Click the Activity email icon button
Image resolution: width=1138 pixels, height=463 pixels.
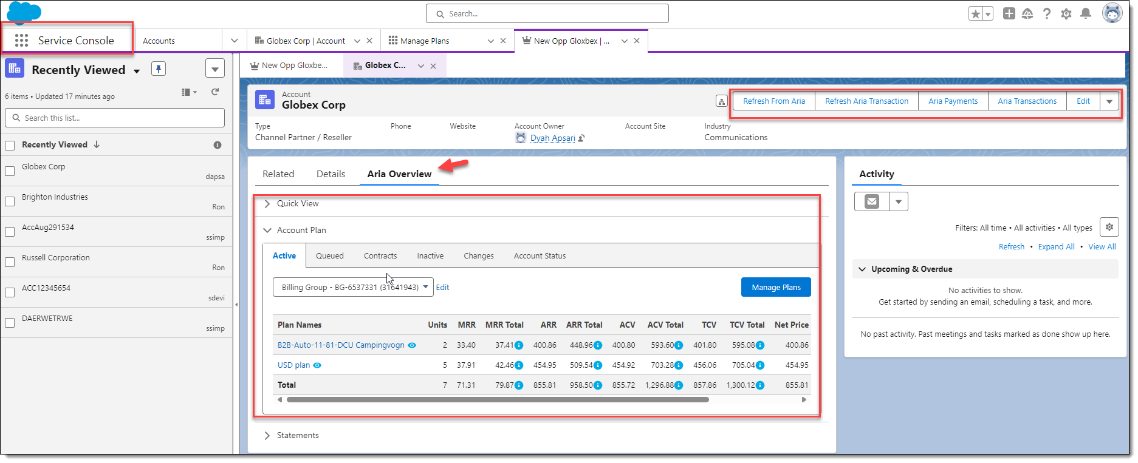pyautogui.click(x=872, y=201)
